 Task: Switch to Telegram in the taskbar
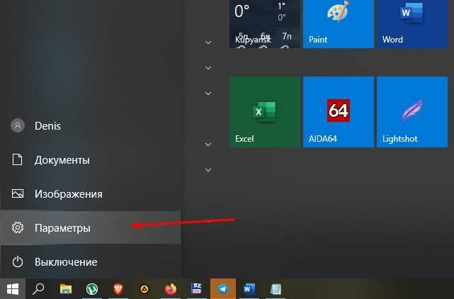(x=223, y=289)
